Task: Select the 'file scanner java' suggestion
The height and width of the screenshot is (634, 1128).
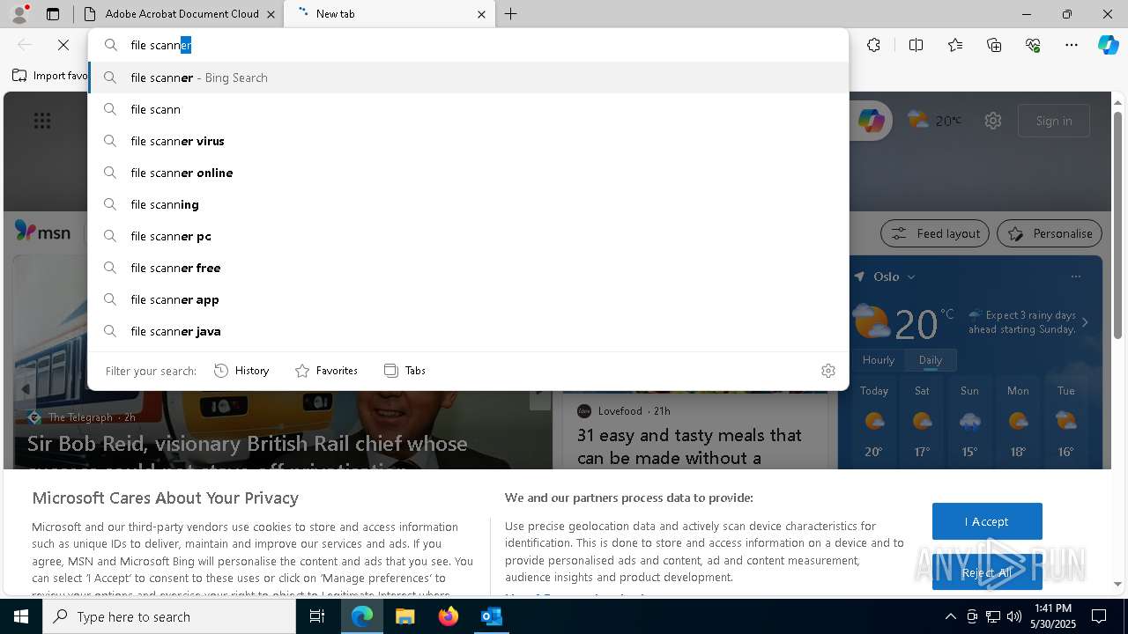Action: click(x=469, y=331)
